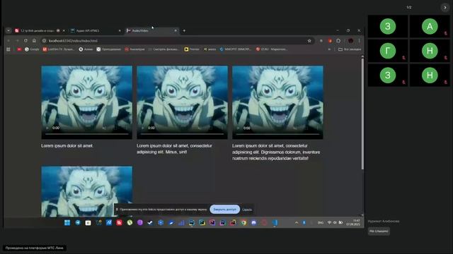Open the YouTube bookmark

coord(19,49)
